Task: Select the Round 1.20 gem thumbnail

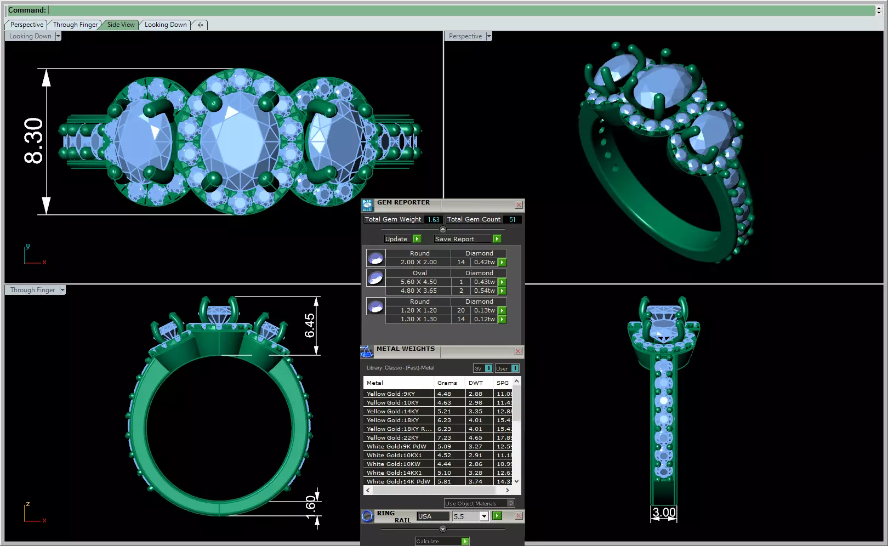Action: point(375,306)
